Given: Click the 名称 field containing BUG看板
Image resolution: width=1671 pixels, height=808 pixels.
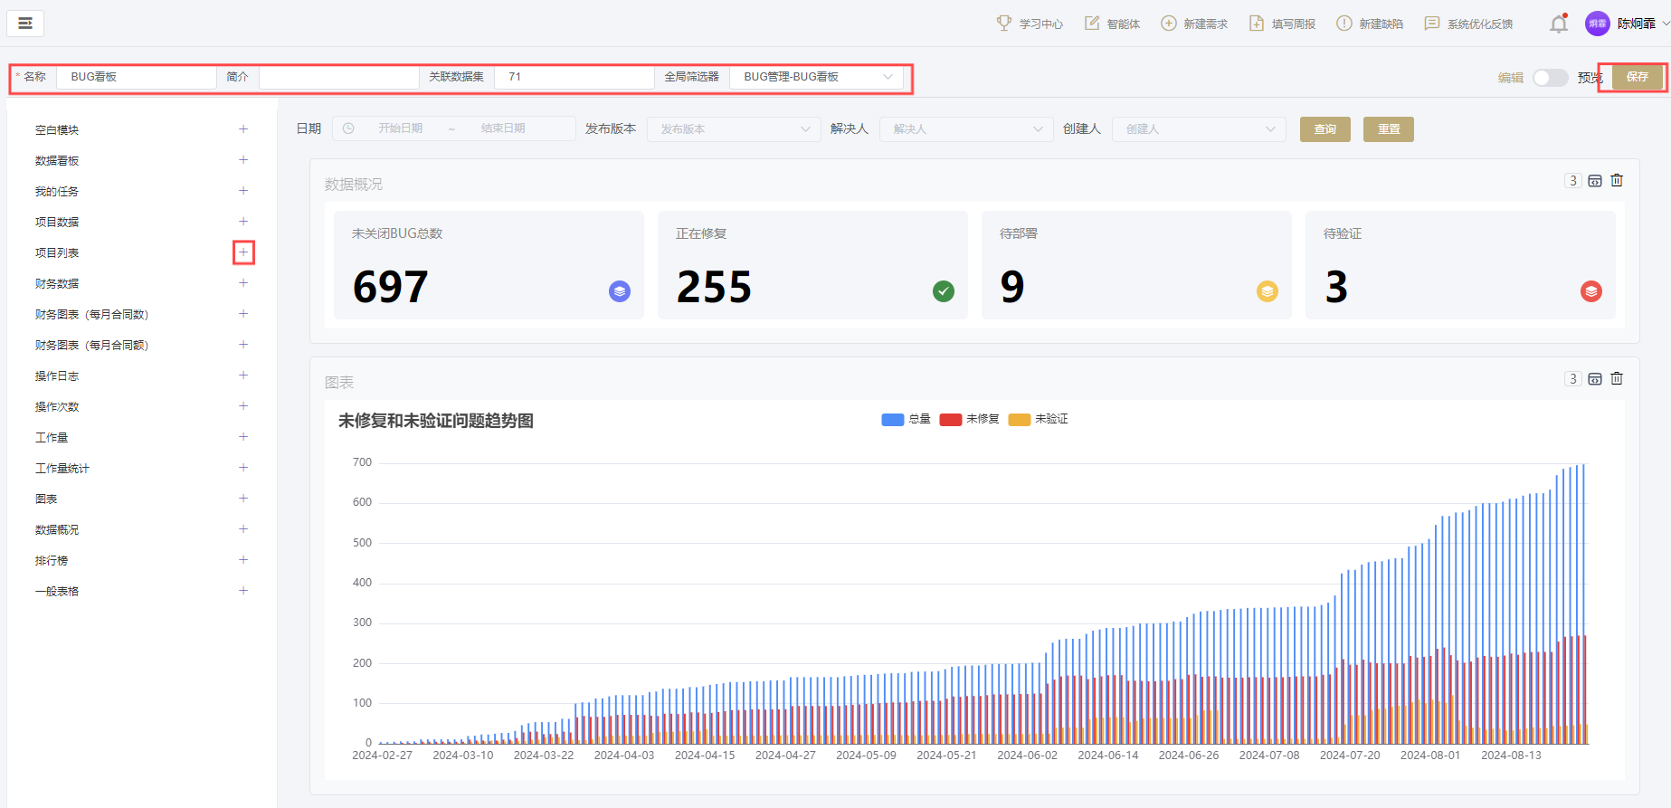Looking at the screenshot, I should (136, 77).
